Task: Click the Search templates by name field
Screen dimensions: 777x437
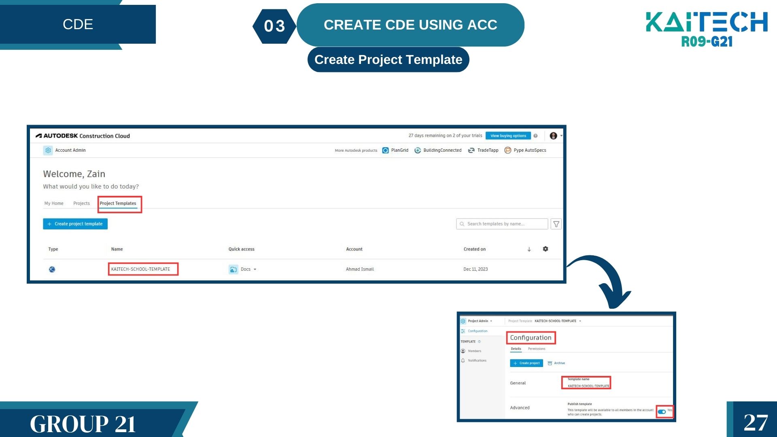Action: coord(502,224)
